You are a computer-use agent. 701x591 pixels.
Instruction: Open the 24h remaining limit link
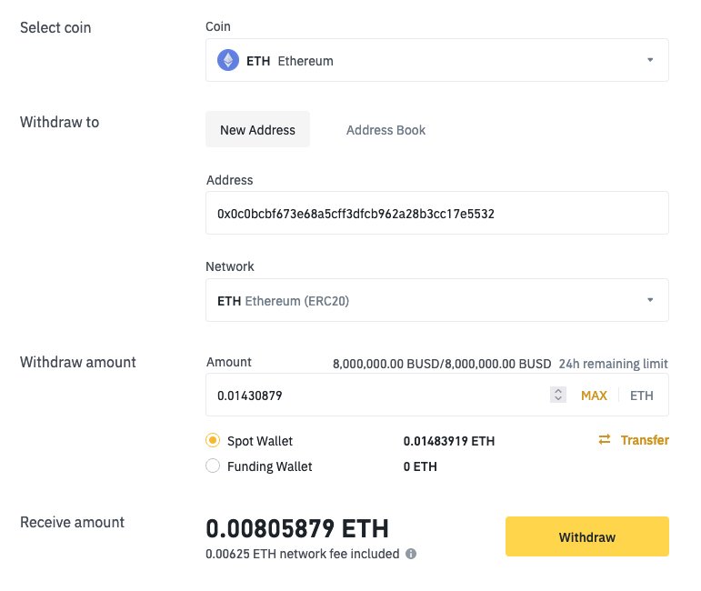point(614,363)
